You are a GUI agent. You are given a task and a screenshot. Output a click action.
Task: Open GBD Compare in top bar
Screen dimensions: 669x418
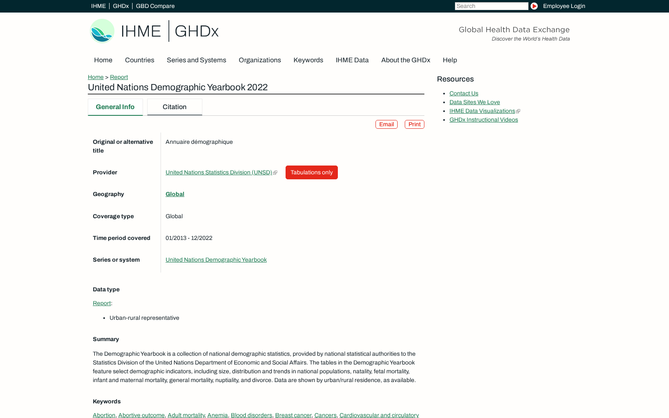pyautogui.click(x=155, y=6)
